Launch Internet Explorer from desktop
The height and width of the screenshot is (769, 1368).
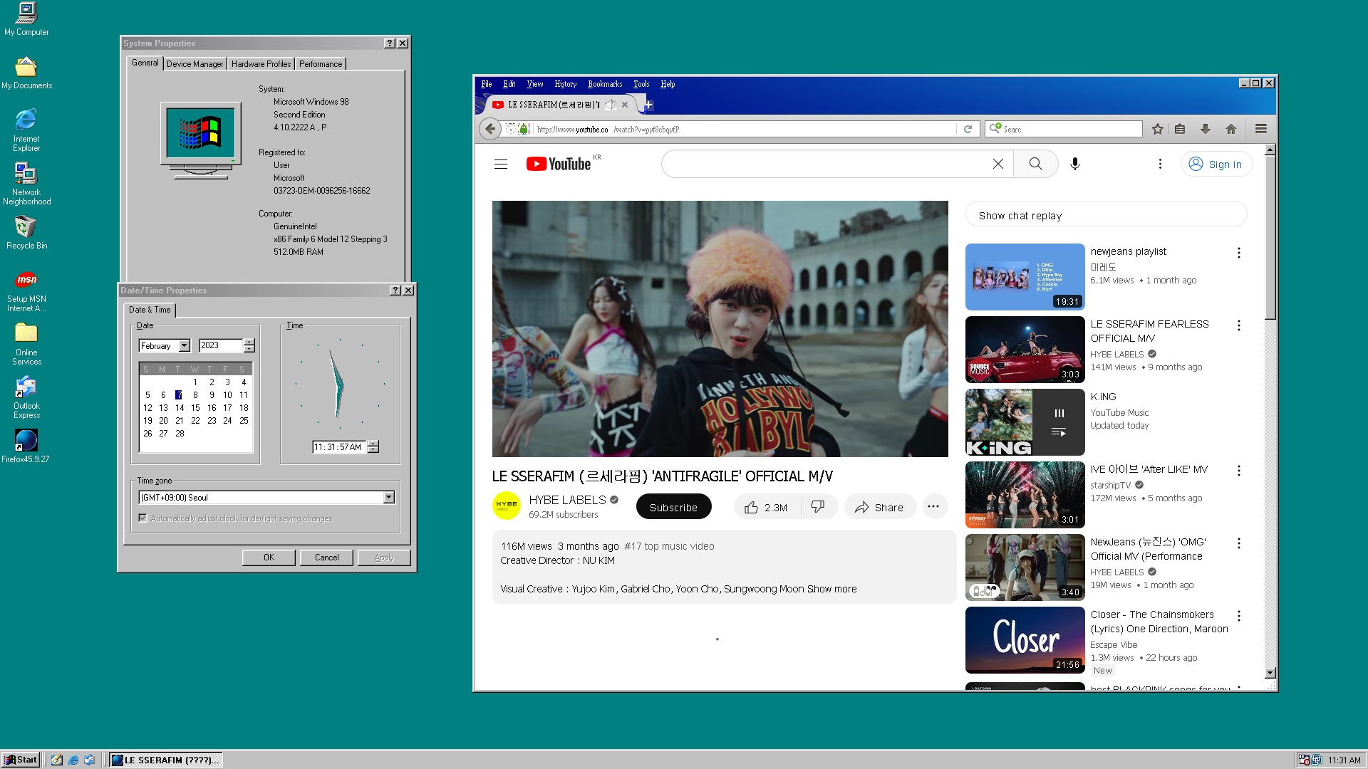pos(26,130)
